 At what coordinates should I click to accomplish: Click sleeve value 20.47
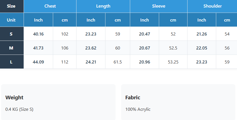pyautogui.click(x=145, y=34)
